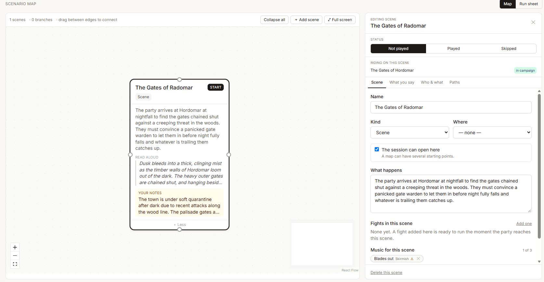Open the Who & what tab
This screenshot has width=544, height=282.
[432, 82]
